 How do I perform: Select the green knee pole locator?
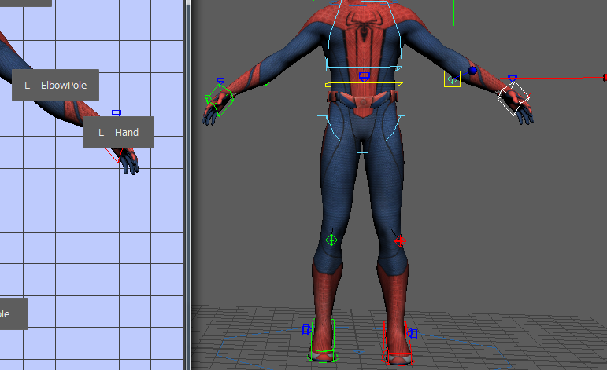click(331, 240)
